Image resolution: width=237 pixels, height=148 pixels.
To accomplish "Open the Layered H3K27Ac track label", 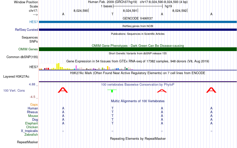I will 16,77.
